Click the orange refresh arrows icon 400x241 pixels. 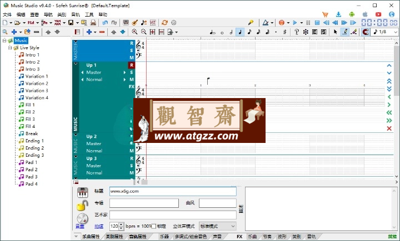point(165,23)
